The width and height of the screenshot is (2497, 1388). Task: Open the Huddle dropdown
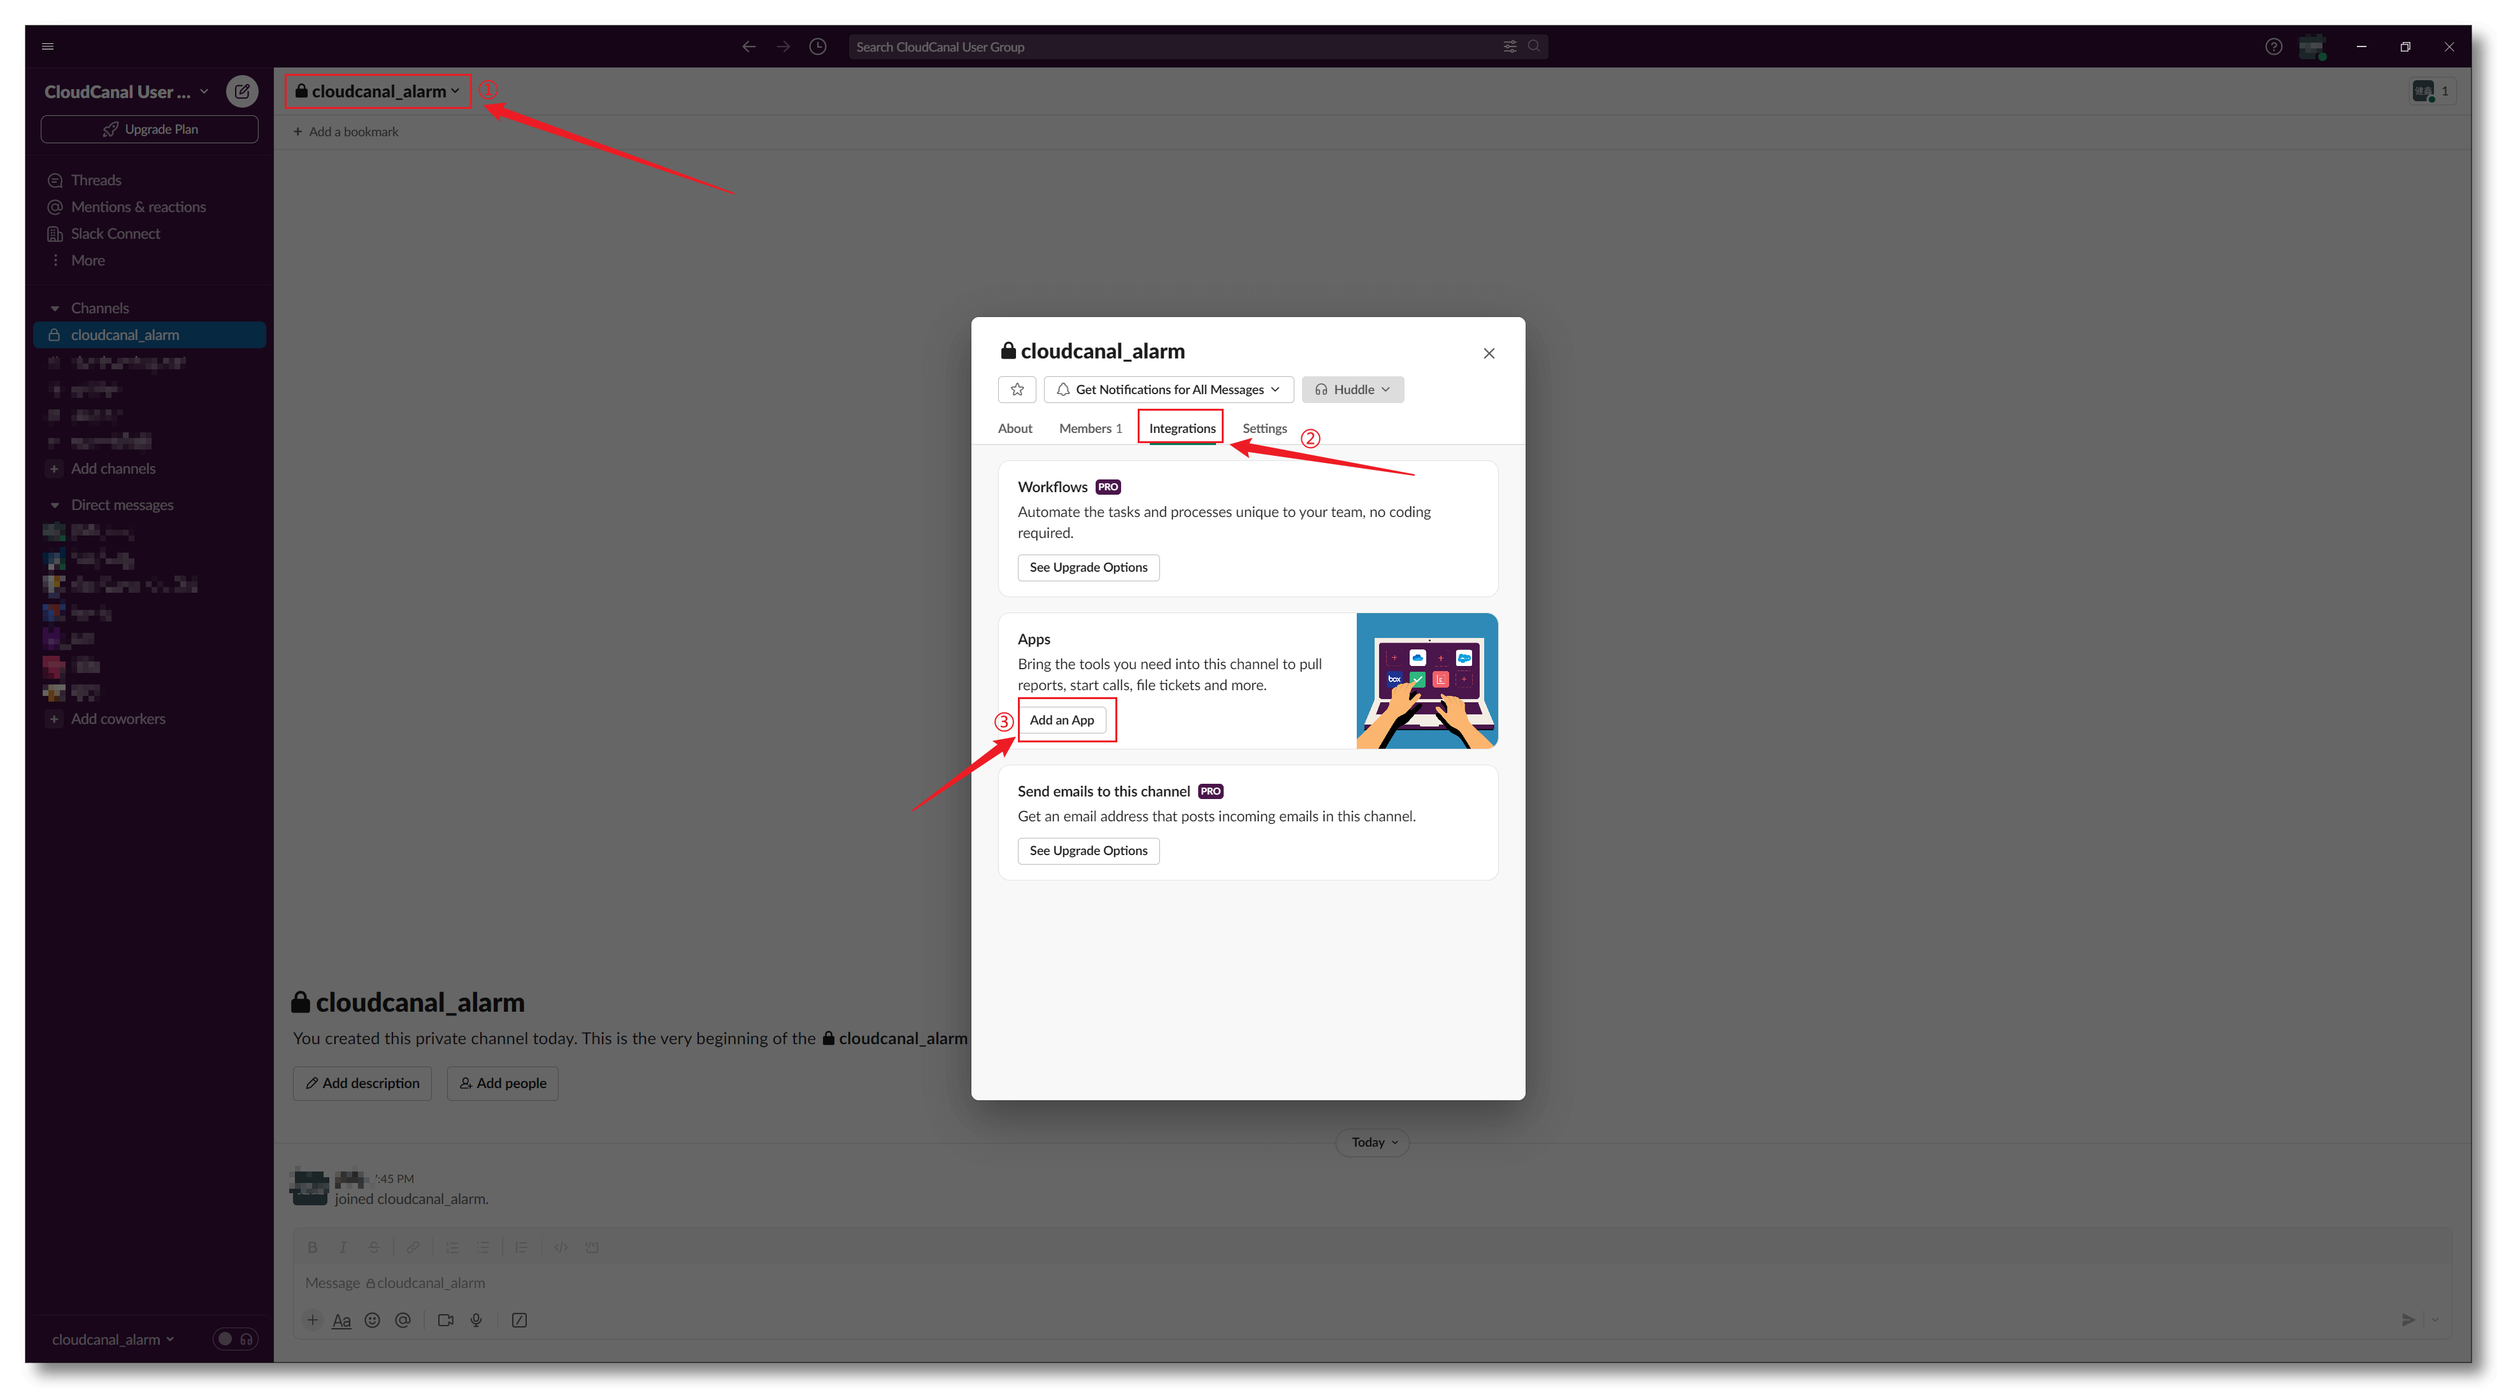(x=1352, y=390)
